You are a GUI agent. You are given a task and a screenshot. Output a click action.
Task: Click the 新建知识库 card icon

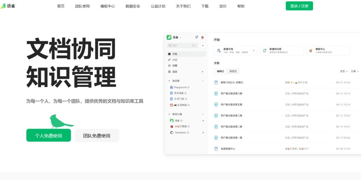click(x=265, y=51)
